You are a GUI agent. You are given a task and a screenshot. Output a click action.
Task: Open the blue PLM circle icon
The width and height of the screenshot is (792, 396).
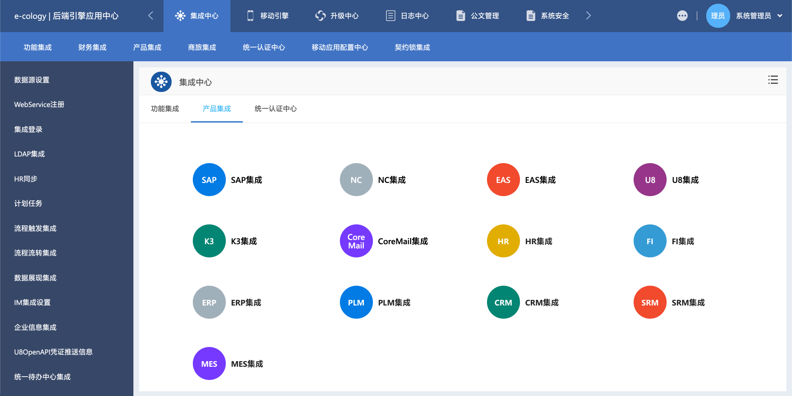[356, 302]
